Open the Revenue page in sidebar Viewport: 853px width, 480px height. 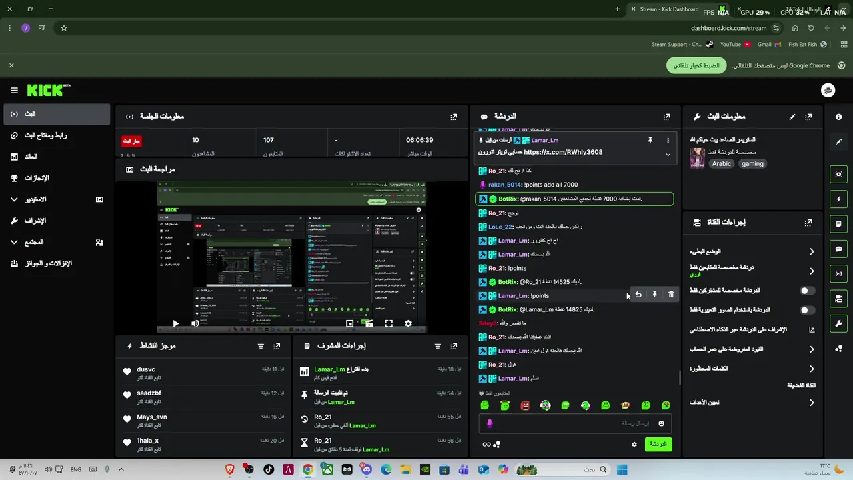[x=57, y=157]
